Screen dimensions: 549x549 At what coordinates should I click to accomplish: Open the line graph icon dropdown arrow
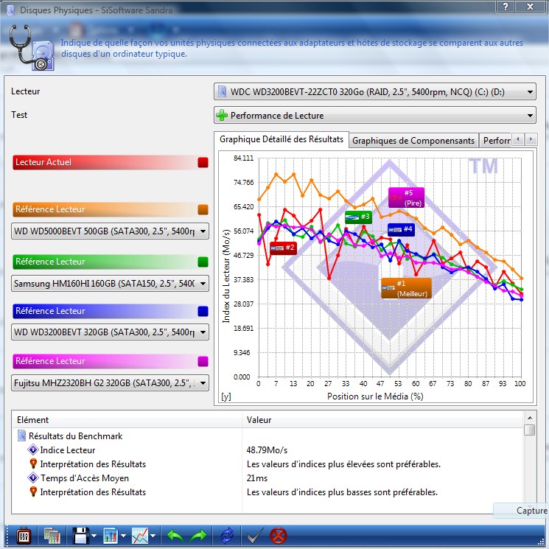[x=153, y=536]
